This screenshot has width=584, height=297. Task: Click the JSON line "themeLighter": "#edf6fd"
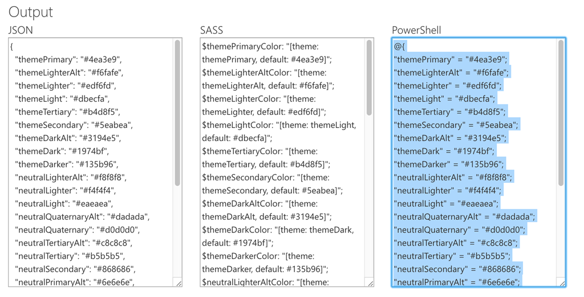point(66,86)
